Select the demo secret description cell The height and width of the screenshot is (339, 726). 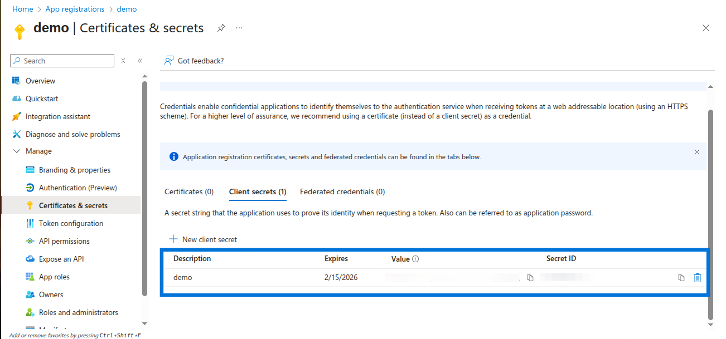point(182,277)
